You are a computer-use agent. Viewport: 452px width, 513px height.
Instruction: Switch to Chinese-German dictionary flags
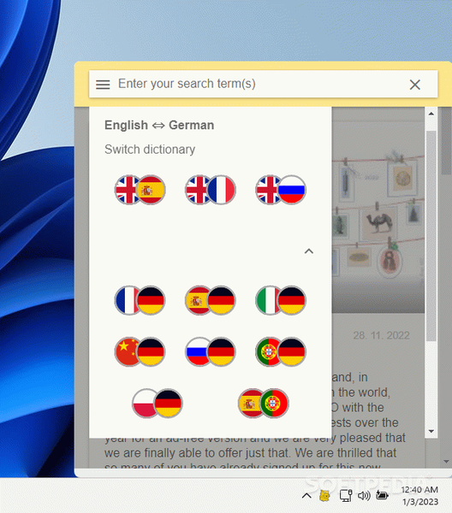[140, 351]
